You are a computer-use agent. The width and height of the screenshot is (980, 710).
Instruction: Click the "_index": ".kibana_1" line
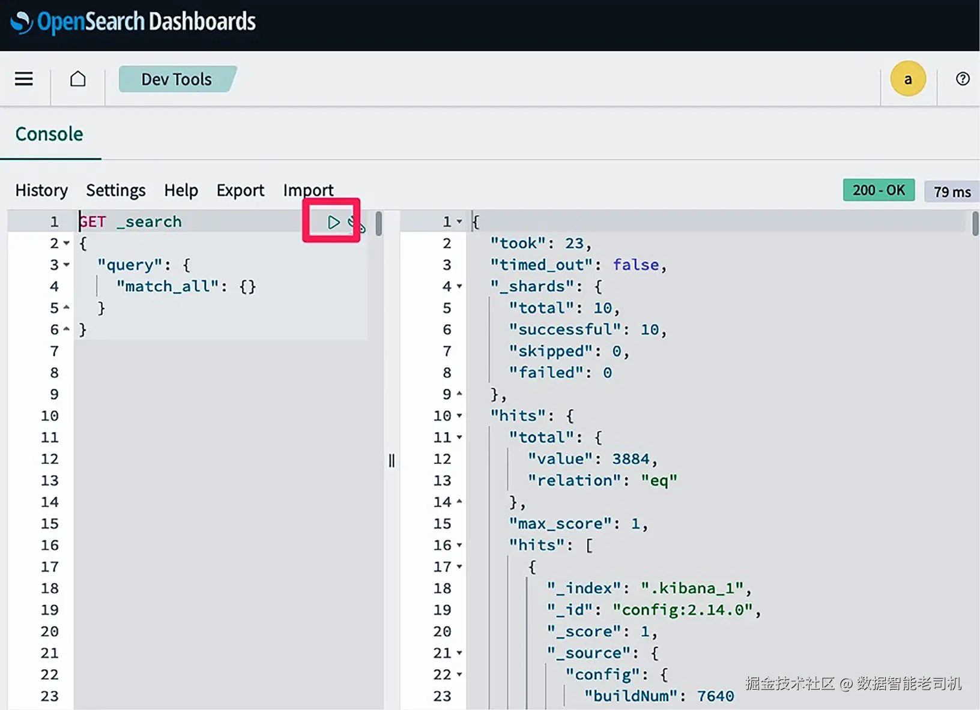coord(649,588)
